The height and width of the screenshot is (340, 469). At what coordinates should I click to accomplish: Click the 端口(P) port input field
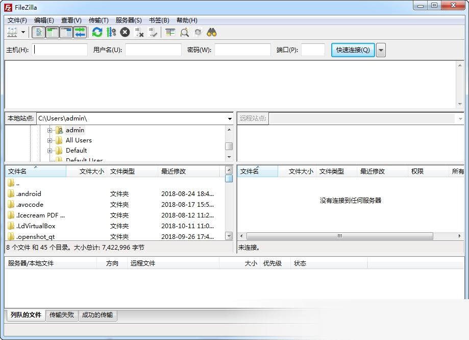(313, 50)
